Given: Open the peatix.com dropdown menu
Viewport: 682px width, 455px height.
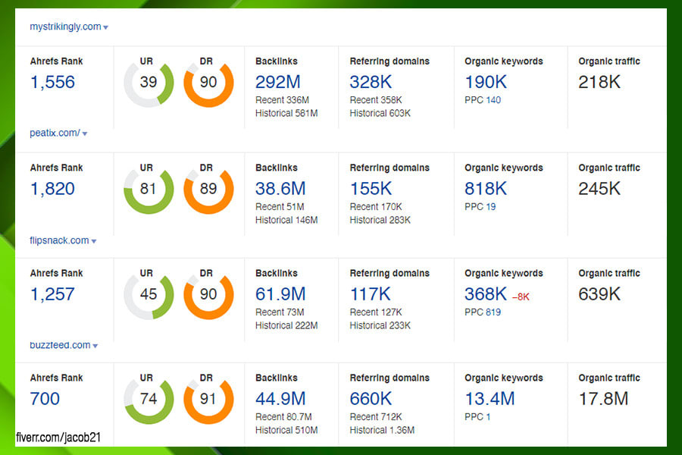Looking at the screenshot, I should tap(57, 132).
